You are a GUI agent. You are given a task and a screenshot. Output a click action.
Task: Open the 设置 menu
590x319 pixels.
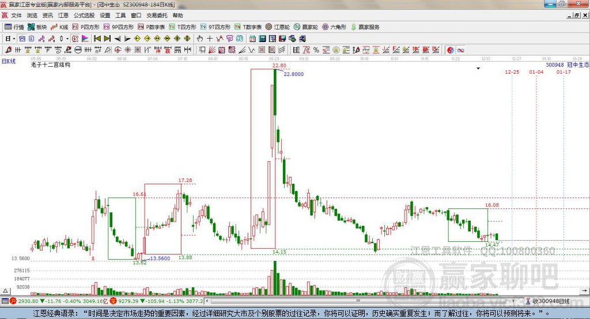point(105,16)
